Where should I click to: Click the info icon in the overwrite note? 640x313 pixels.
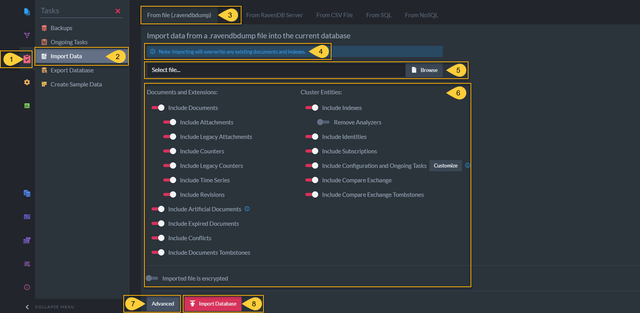point(153,52)
